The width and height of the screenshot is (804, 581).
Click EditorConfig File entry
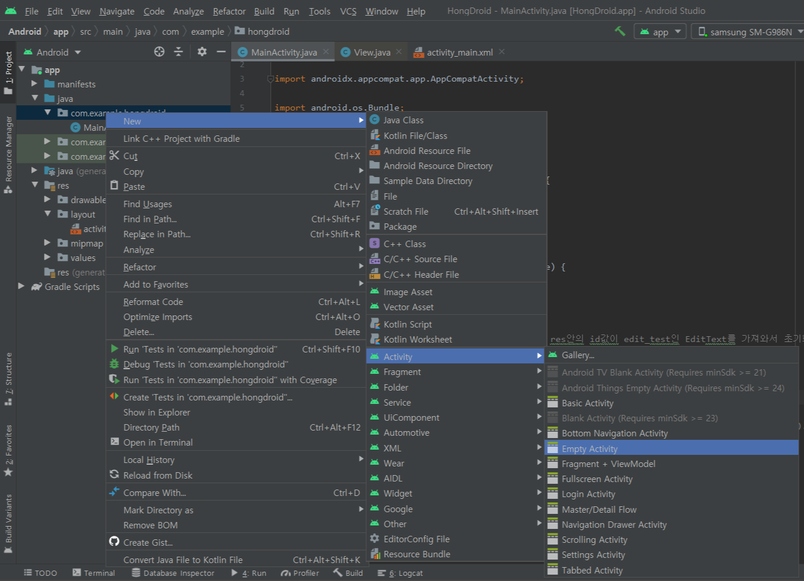(x=457, y=539)
